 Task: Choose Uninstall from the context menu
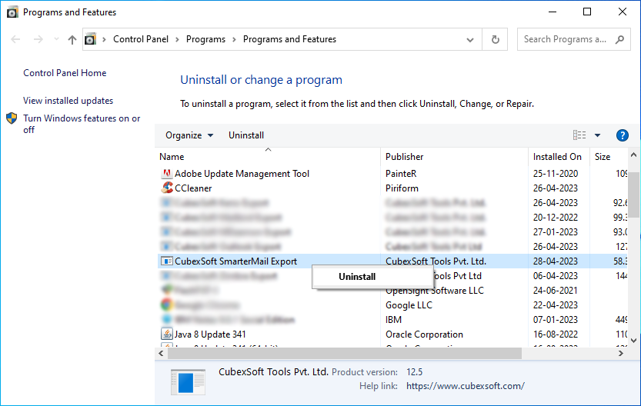[357, 277]
